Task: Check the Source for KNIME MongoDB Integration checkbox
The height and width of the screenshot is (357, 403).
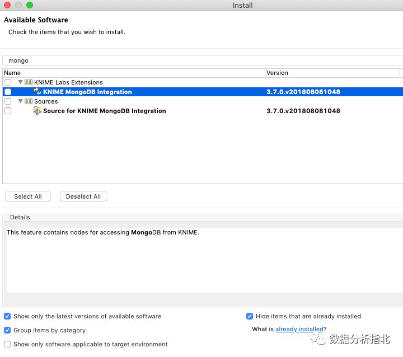Action: (8, 111)
